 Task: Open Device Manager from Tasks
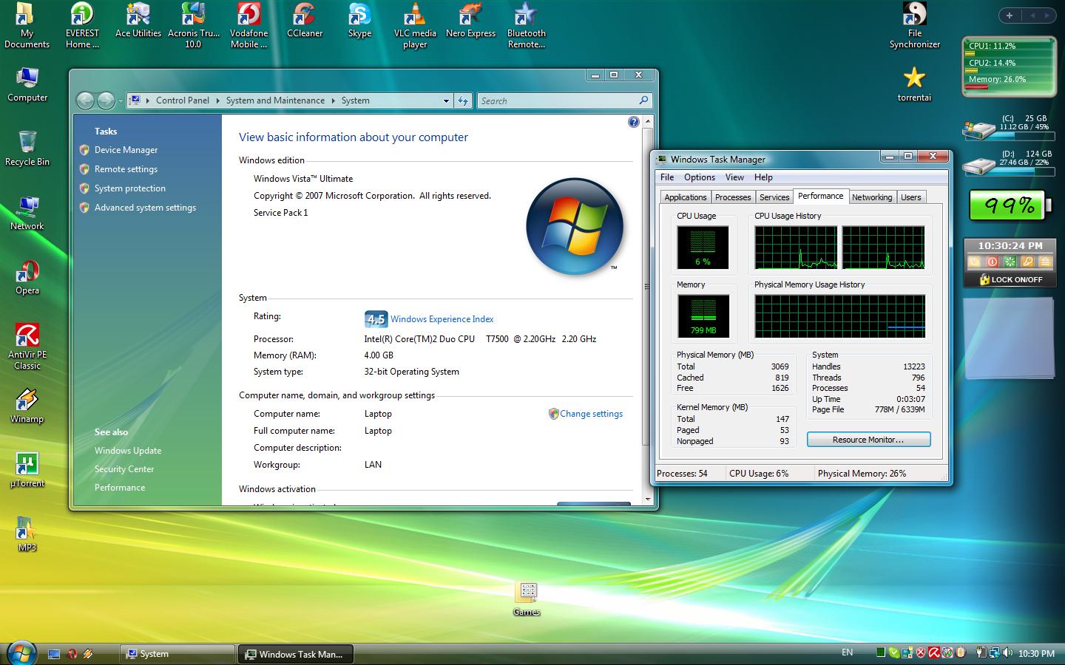(x=126, y=150)
